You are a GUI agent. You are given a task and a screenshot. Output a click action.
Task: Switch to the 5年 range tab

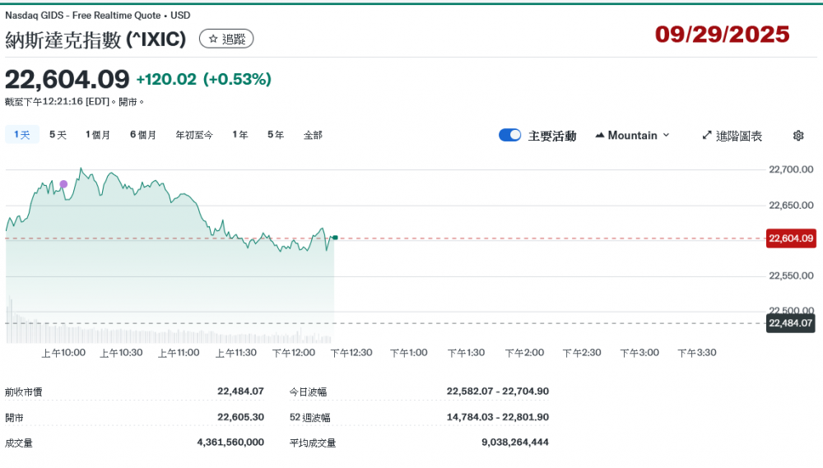point(276,135)
